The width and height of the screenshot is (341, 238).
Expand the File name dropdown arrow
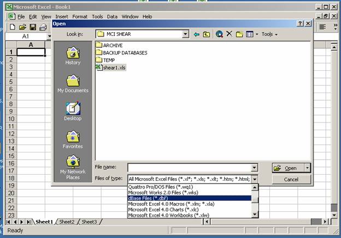click(254, 168)
